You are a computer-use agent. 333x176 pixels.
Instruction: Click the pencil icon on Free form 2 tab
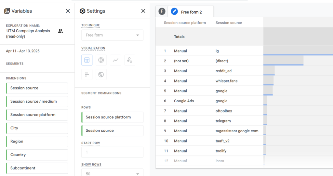pos(174,11)
